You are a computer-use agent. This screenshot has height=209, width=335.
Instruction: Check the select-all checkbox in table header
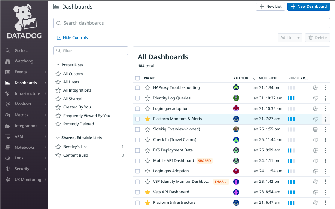click(x=137, y=78)
